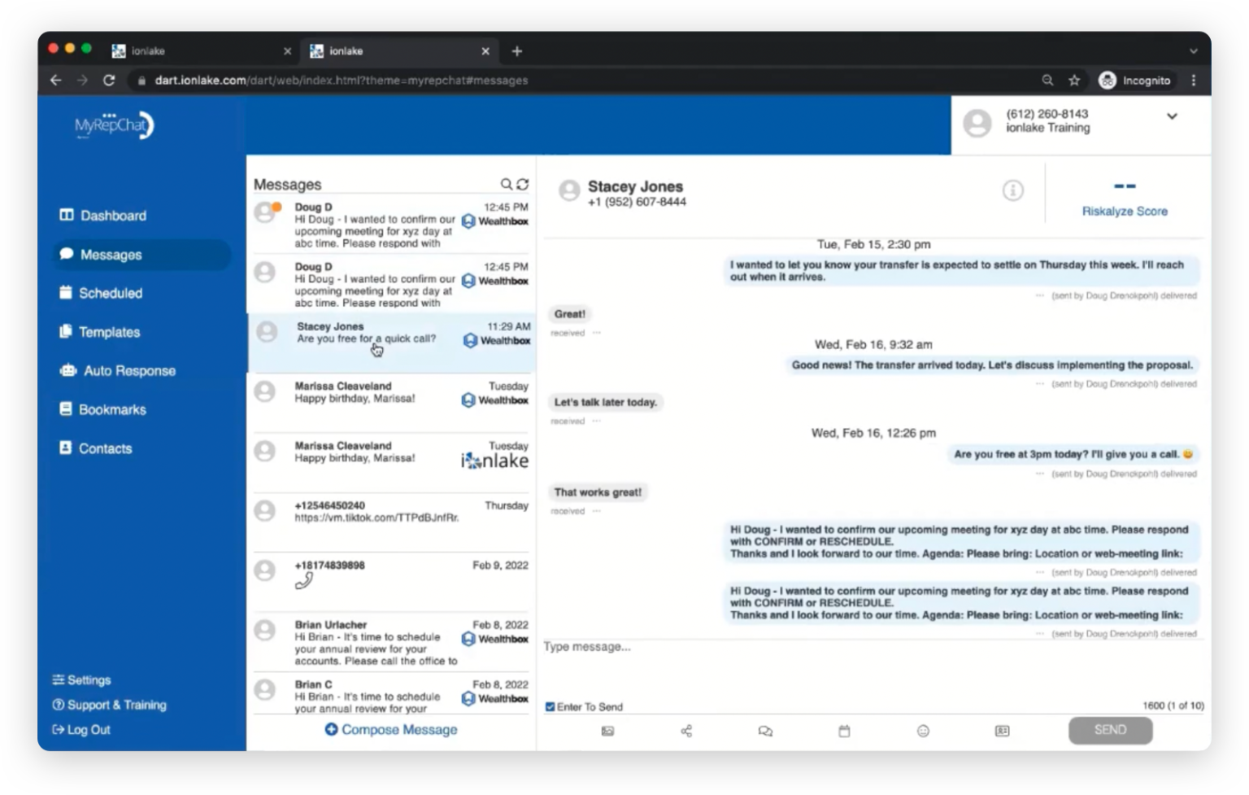This screenshot has width=1249, height=795.
Task: Toggle the Enter To Send checkbox
Action: click(551, 706)
